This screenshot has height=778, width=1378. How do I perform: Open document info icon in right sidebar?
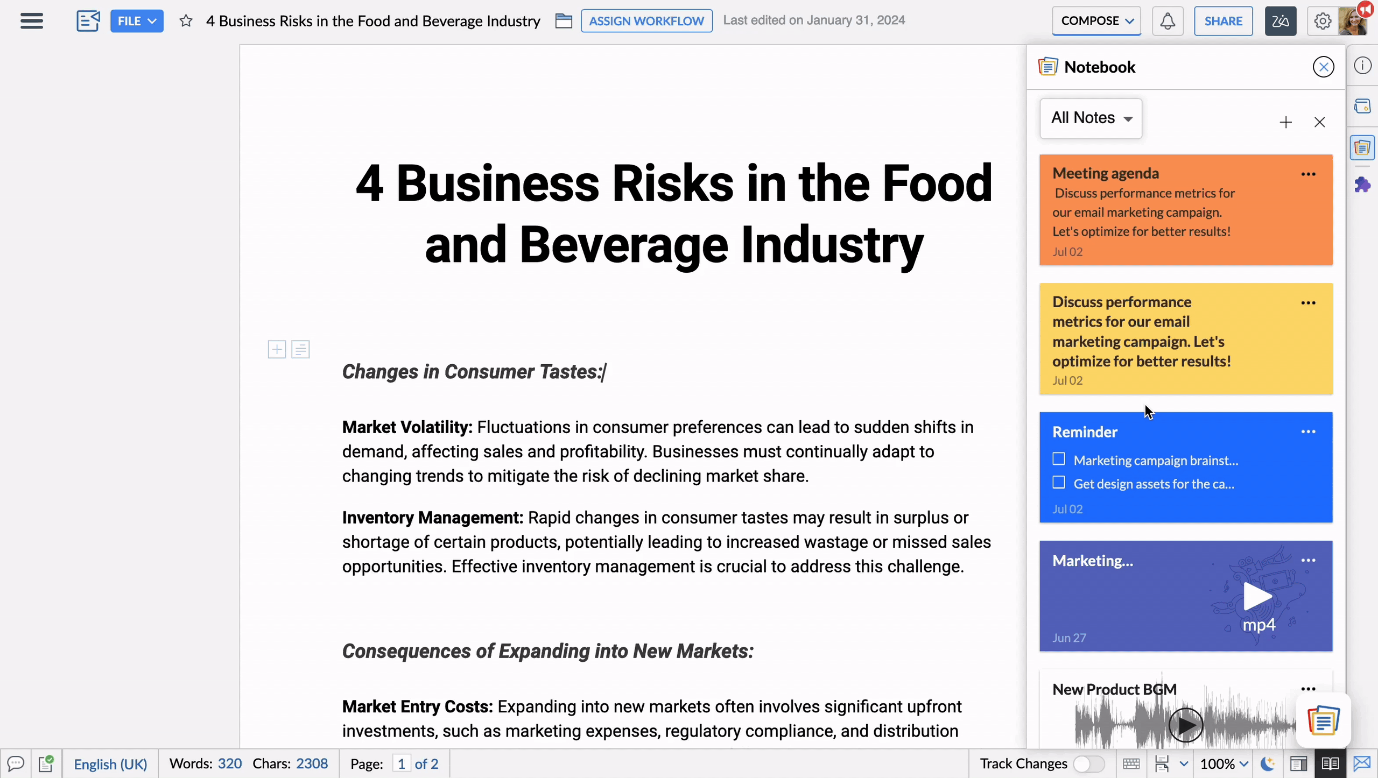click(x=1362, y=66)
